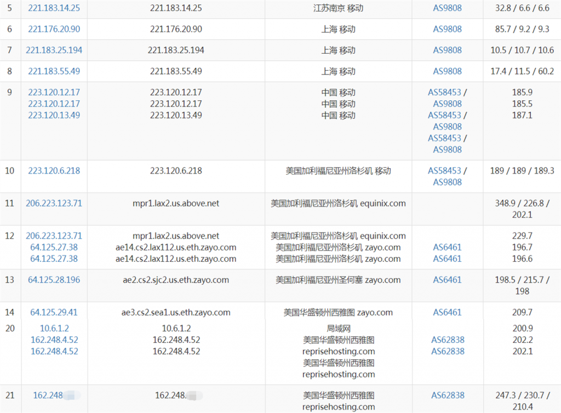Click AS9808 link in hop 6 row
The width and height of the screenshot is (561, 413).
(x=447, y=29)
